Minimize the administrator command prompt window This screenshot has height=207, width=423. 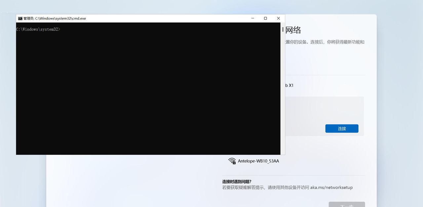tap(252, 18)
